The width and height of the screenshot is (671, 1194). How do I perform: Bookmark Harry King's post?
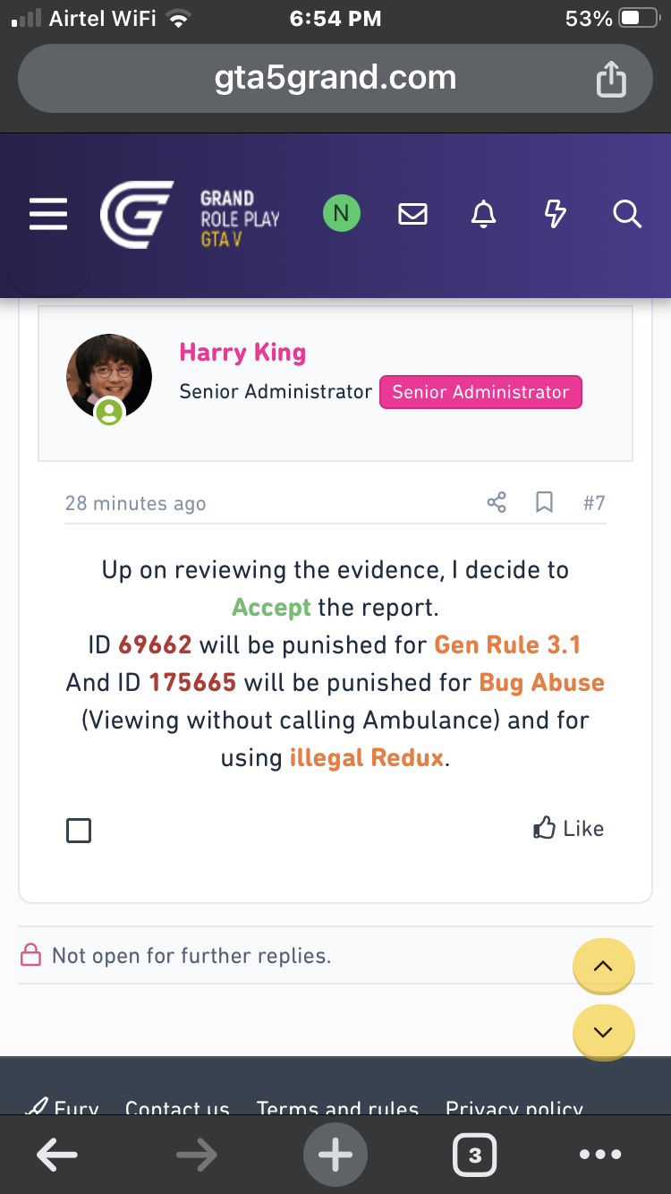544,502
